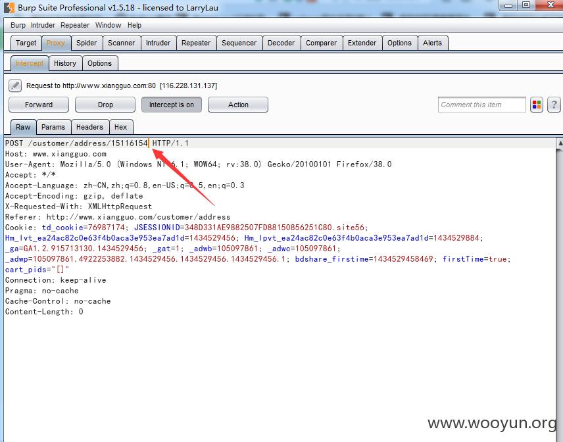Screen dimensions: 563x442
Task: Click the scrollbar up arrow of request editor
Action: (x=560, y=143)
